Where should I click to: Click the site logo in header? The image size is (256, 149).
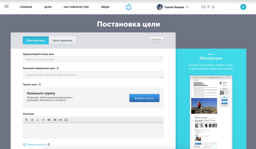pyautogui.click(x=129, y=7)
